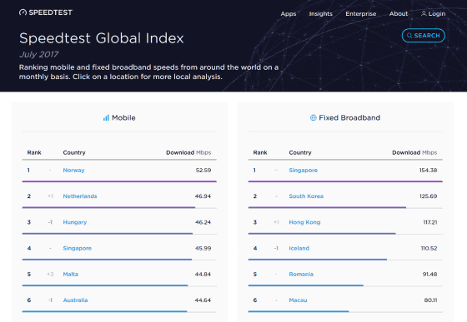
Task: Click the Fixed Broadband globe icon
Action: pos(313,117)
